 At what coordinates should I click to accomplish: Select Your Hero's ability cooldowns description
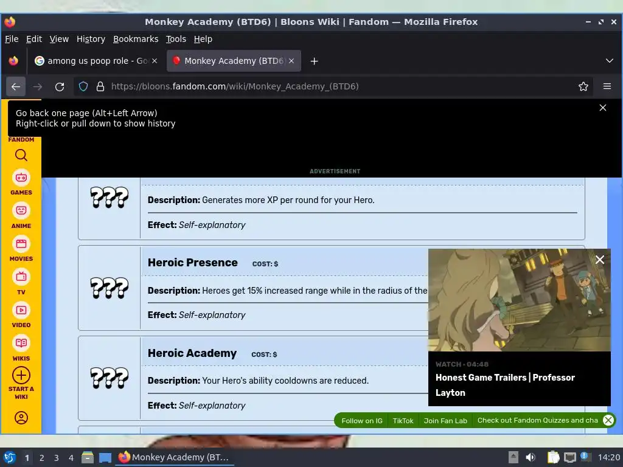285,381
